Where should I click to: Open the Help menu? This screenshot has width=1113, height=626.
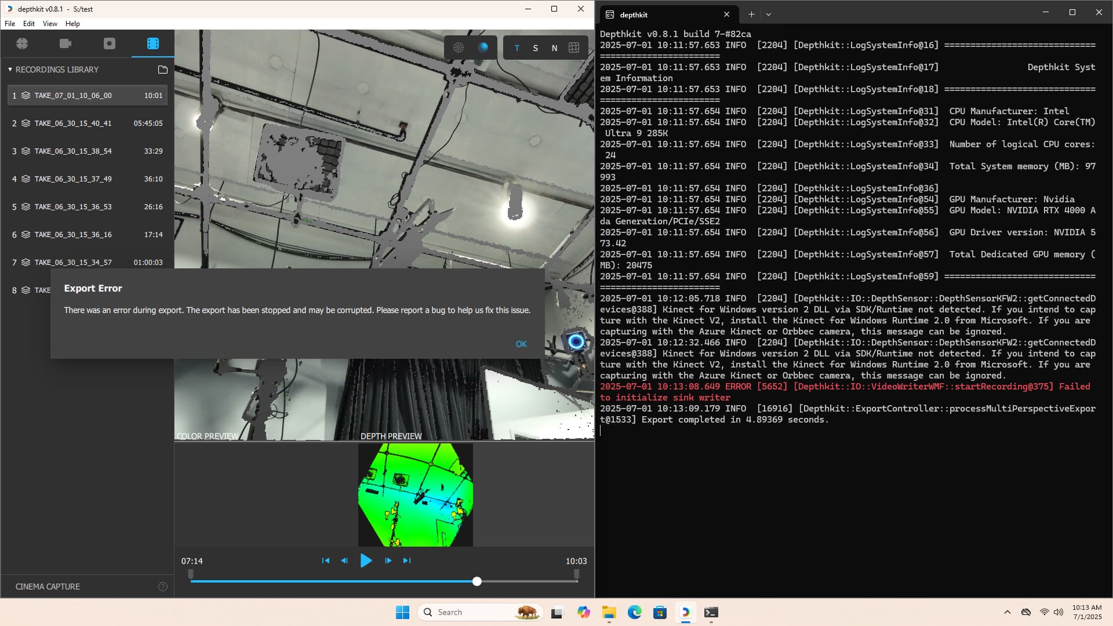72,24
